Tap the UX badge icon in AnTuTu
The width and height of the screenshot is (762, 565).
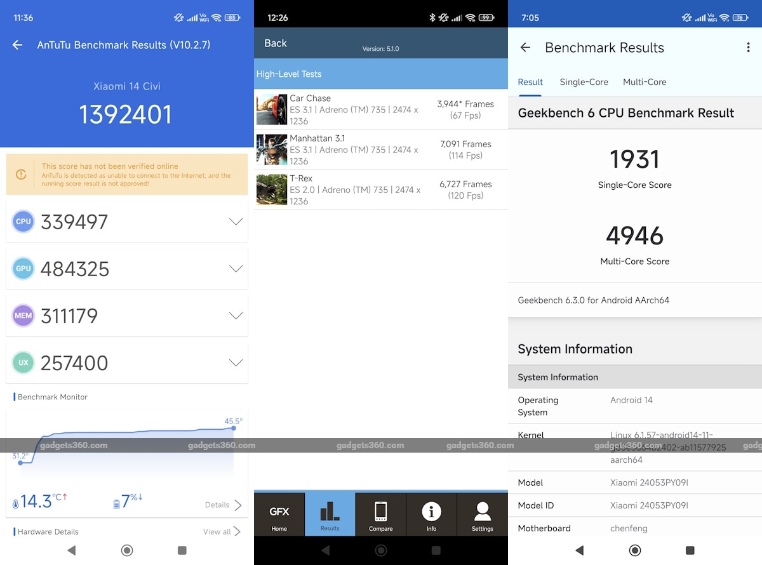pyautogui.click(x=23, y=362)
